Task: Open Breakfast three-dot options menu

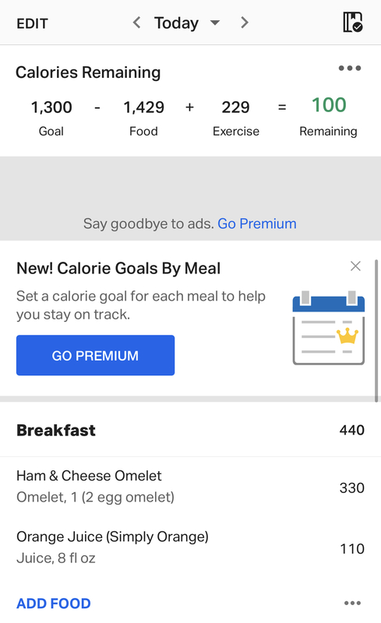Action: pos(352,603)
